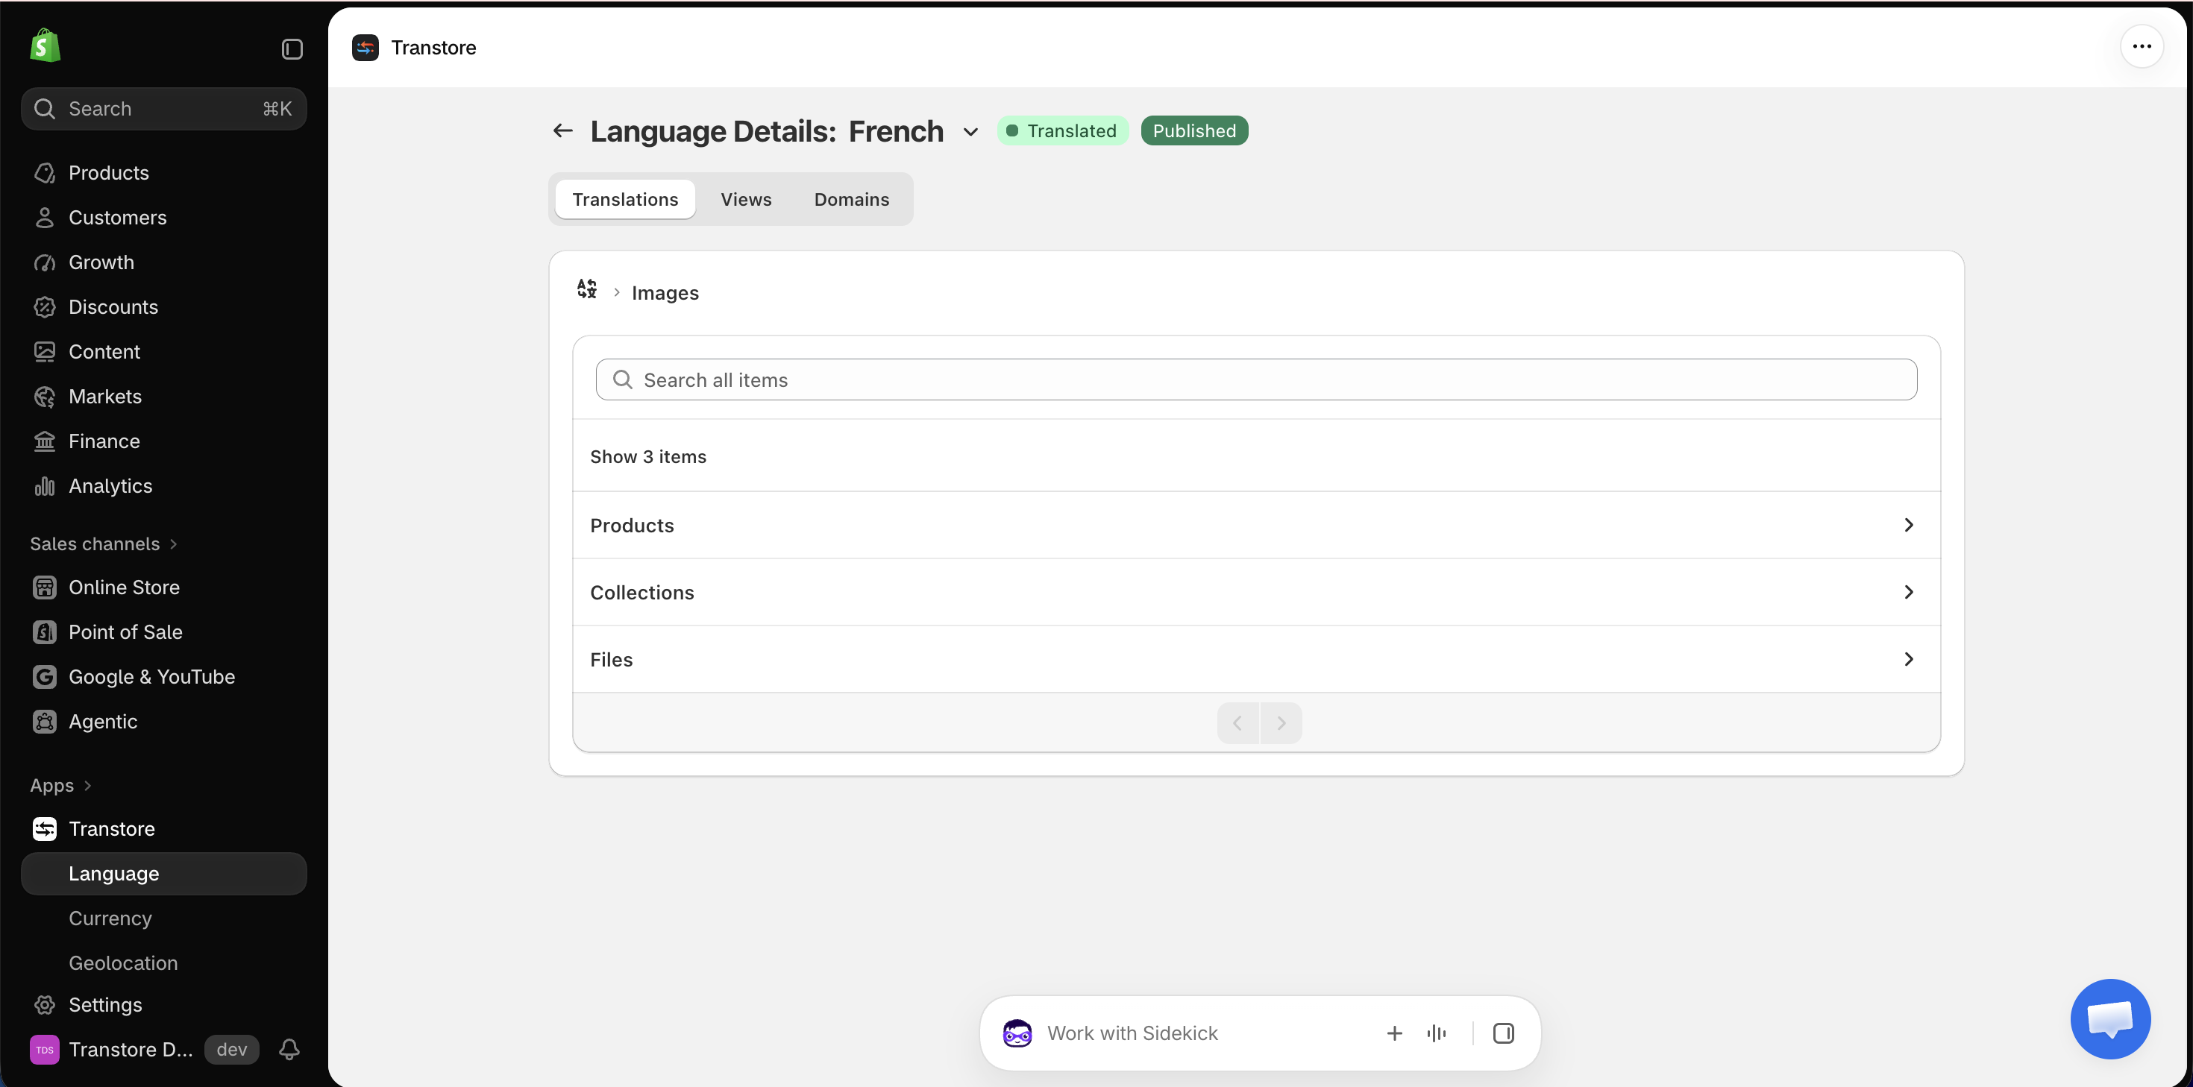Switch to the Domains tab
The width and height of the screenshot is (2193, 1087).
point(851,199)
